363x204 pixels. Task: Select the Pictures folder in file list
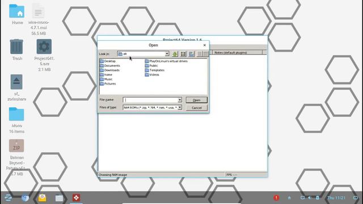tap(108, 84)
